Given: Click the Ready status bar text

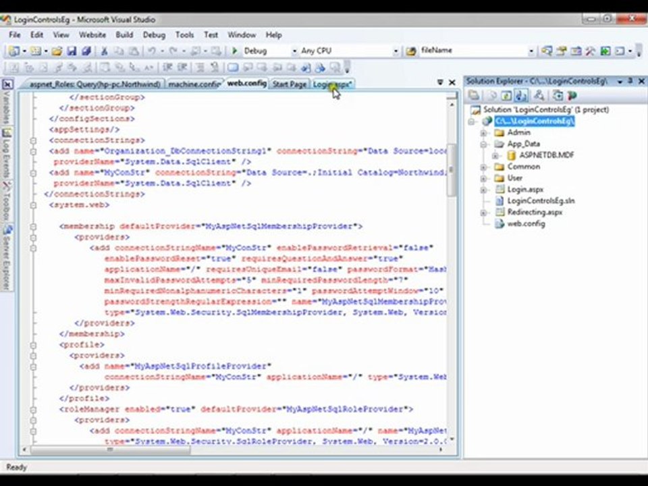Looking at the screenshot, I should (x=16, y=467).
